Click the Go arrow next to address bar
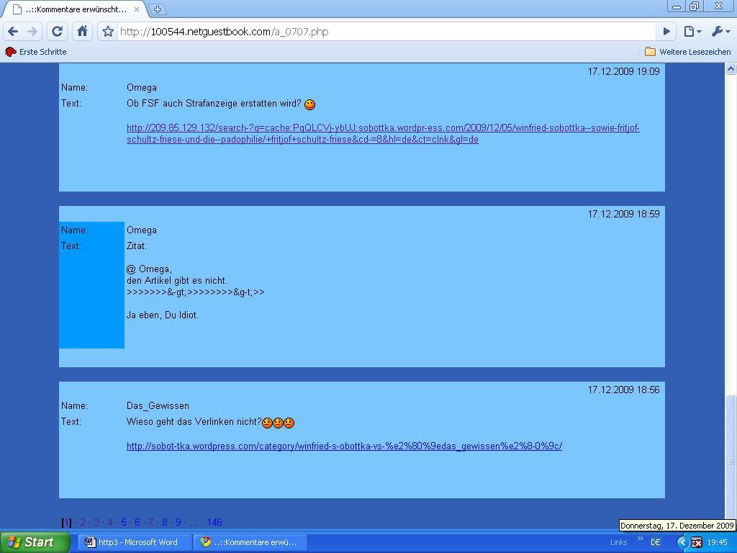737x553 pixels. (666, 31)
